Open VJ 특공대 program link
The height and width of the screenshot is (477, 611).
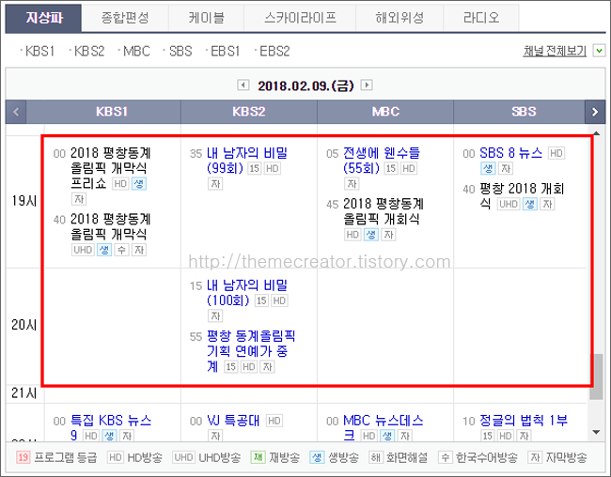click(x=233, y=421)
